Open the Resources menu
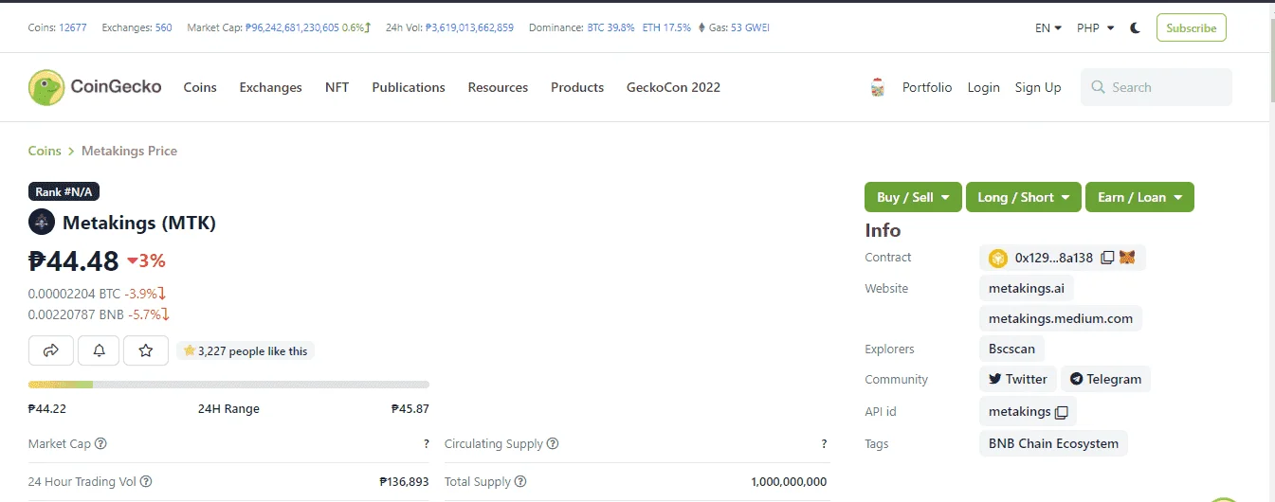Screen dimensions: 1275x502 click(x=498, y=87)
